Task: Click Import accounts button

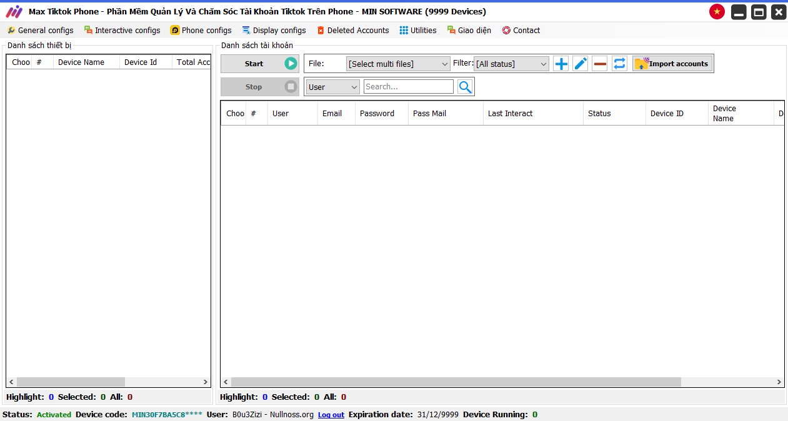Action: click(x=672, y=64)
